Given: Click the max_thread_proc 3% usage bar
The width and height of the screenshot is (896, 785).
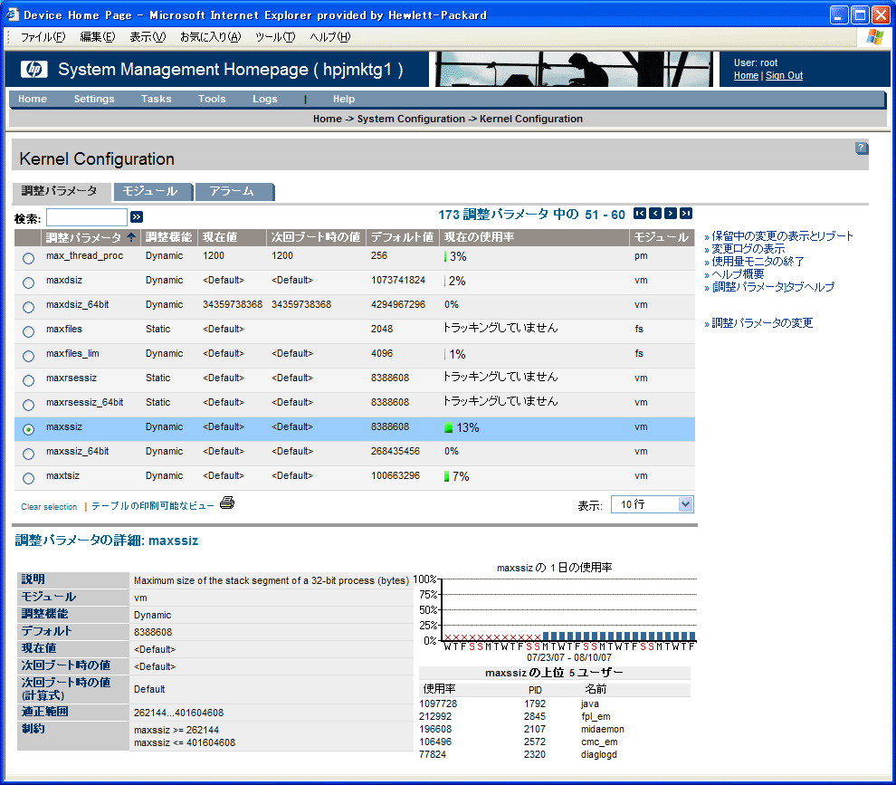Looking at the screenshot, I should (445, 257).
